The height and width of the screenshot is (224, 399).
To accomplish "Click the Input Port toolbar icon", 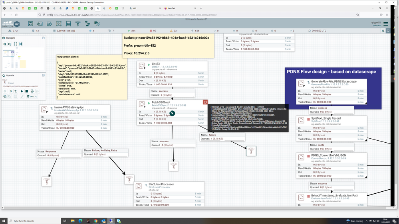I will (x=40, y=24).
